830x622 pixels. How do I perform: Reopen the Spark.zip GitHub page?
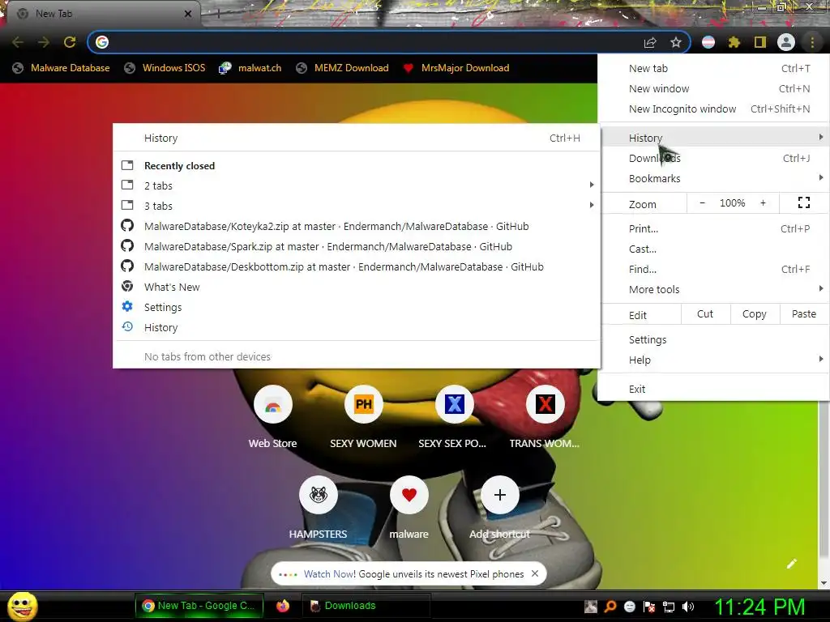[357, 246]
